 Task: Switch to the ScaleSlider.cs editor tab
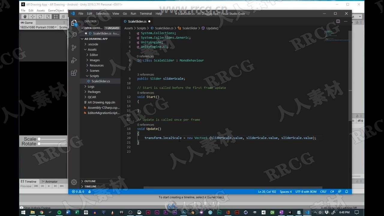[x=137, y=21]
